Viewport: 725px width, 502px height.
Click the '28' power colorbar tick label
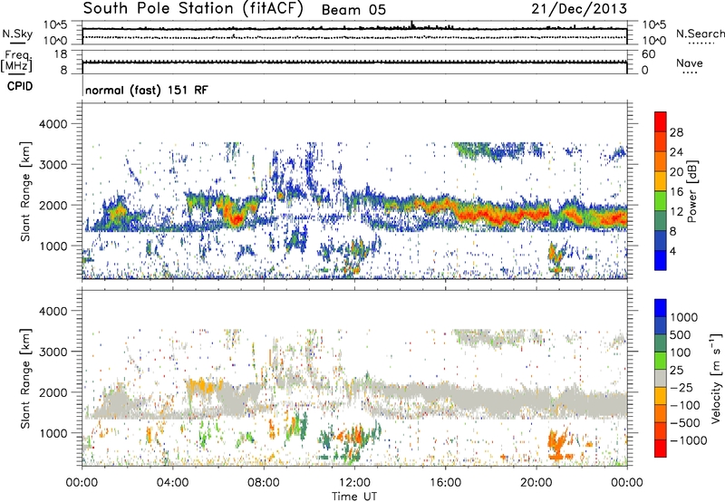click(676, 132)
